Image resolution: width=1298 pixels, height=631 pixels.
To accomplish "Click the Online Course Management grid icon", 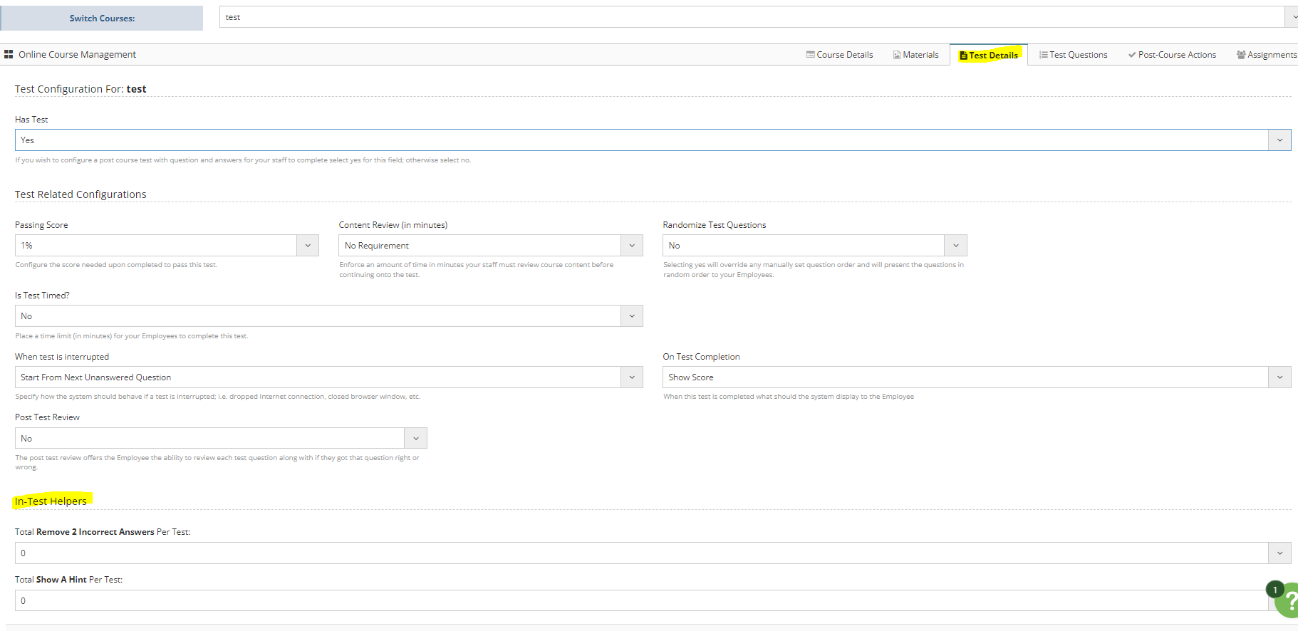I will pyautogui.click(x=9, y=54).
